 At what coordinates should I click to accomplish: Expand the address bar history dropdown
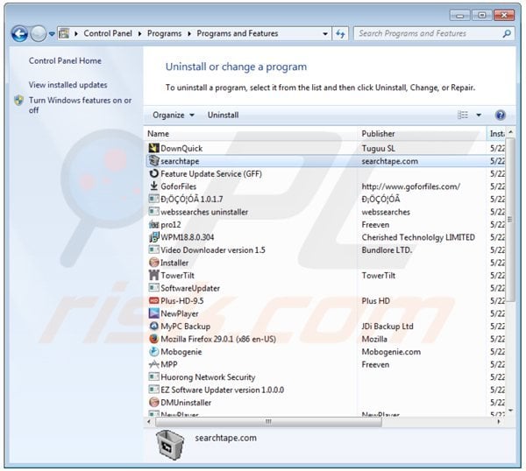coord(324,34)
